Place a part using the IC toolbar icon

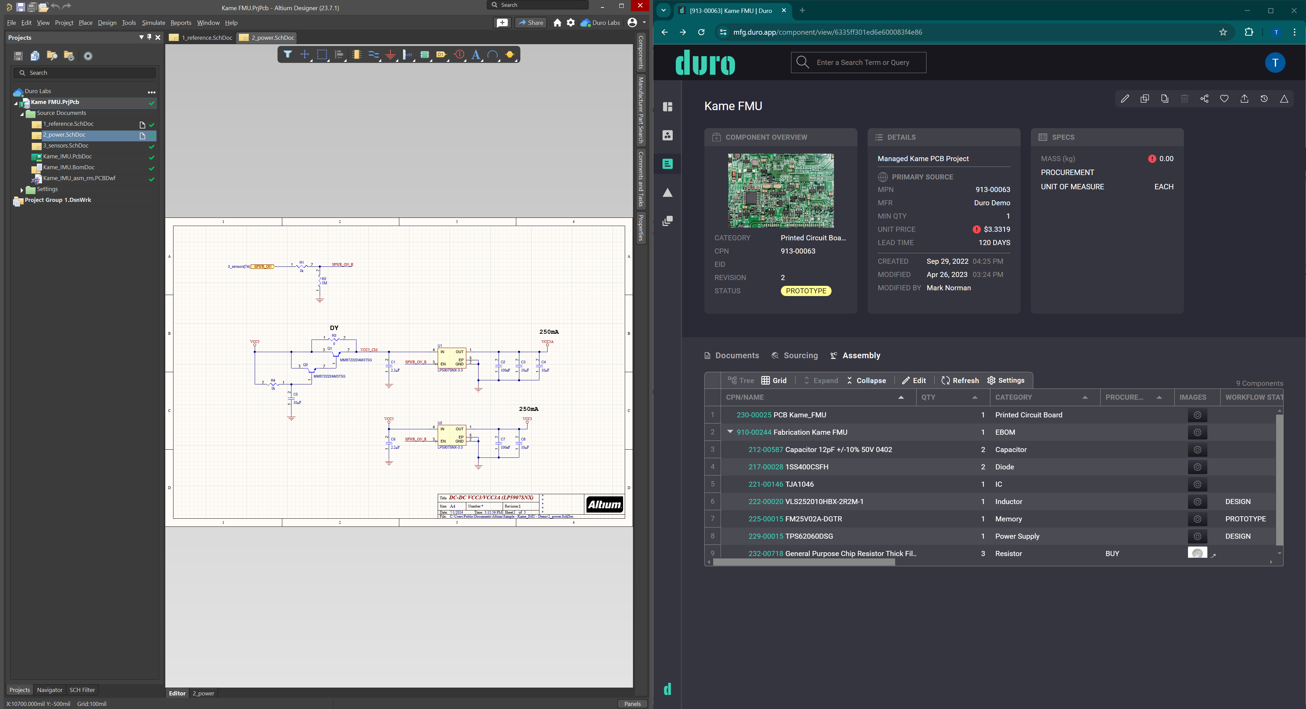click(x=356, y=54)
